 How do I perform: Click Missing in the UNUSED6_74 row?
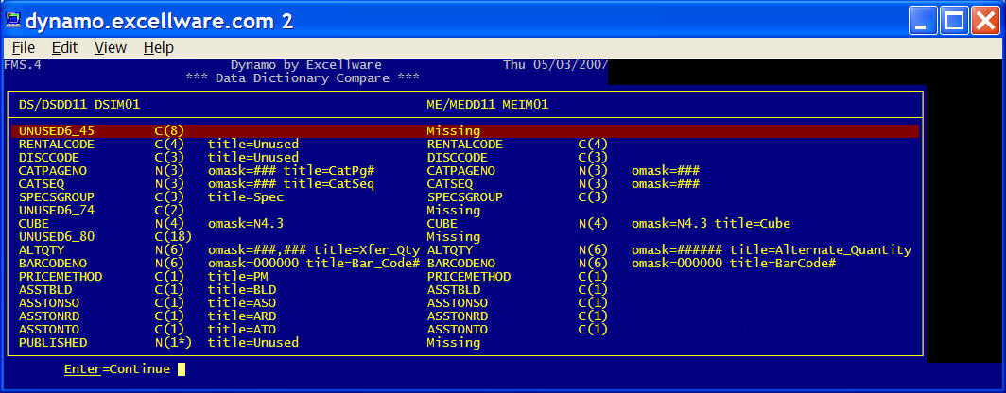tap(454, 211)
